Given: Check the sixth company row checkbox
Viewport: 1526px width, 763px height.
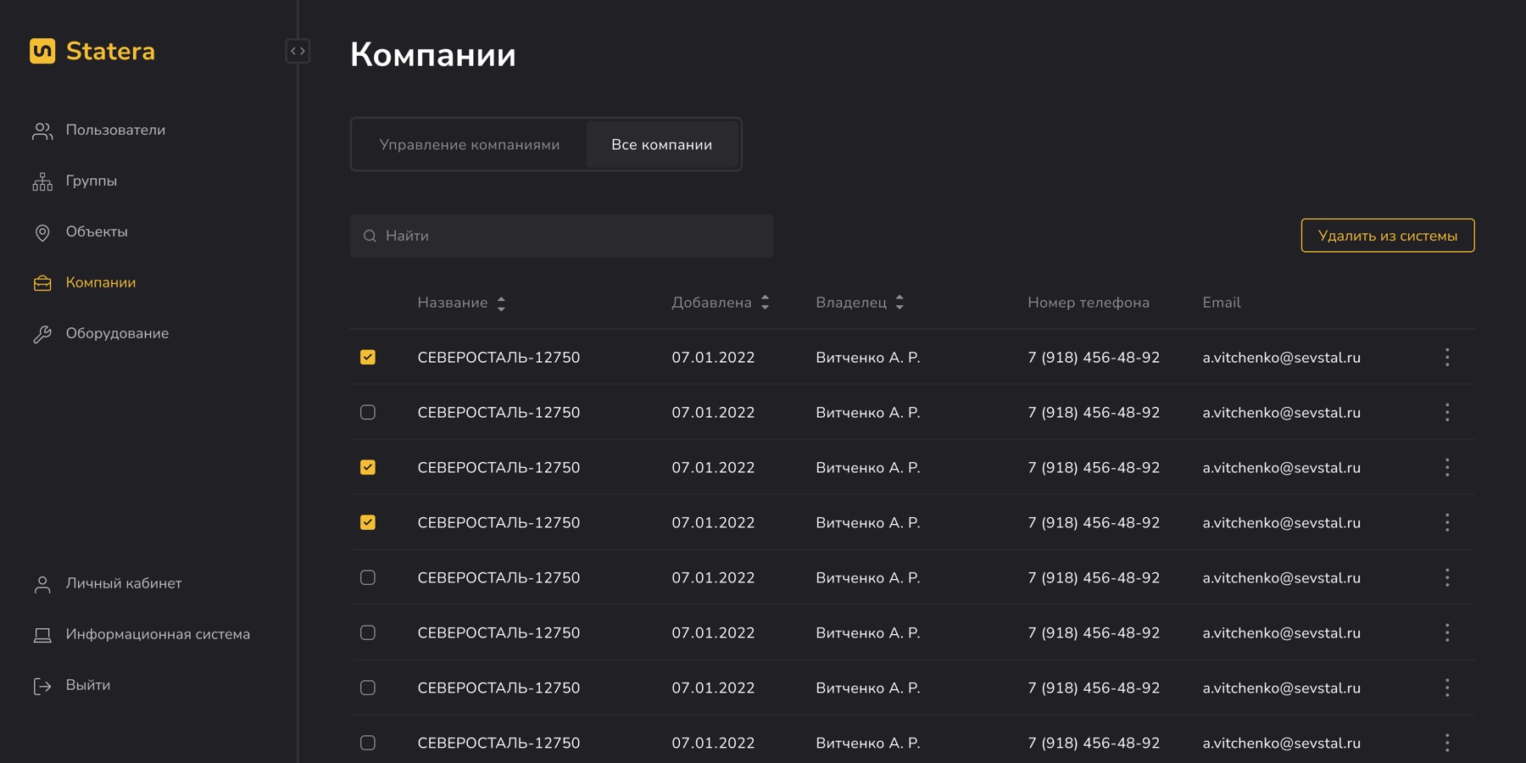Looking at the screenshot, I should coord(368,632).
